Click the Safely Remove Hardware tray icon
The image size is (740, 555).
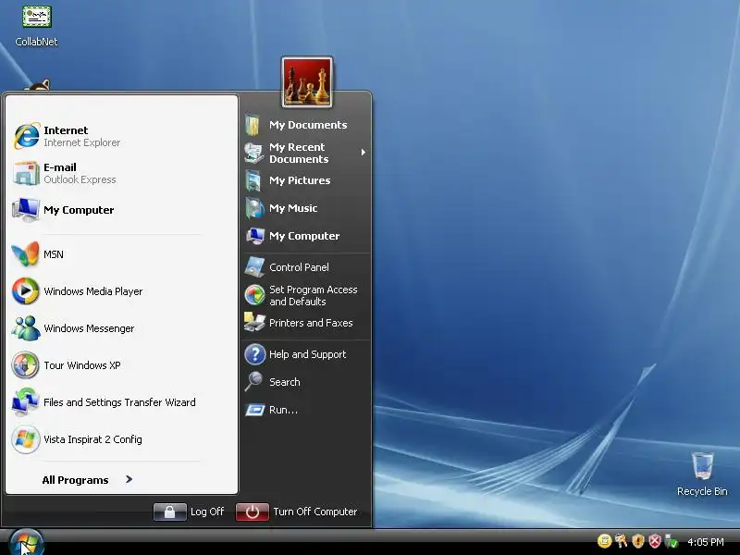[672, 541]
